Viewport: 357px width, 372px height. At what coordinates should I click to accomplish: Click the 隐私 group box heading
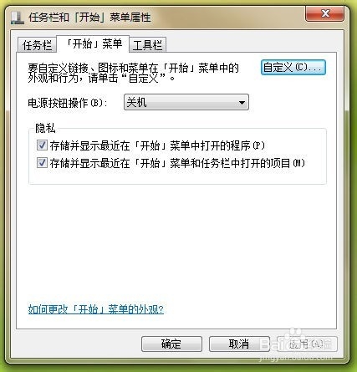click(x=45, y=128)
